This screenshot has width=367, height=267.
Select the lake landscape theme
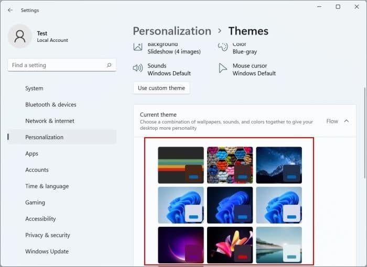coord(279,245)
